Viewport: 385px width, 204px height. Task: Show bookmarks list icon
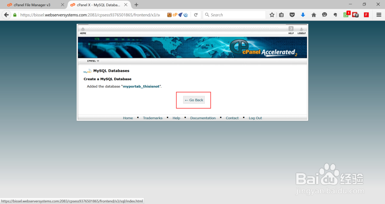point(281,15)
